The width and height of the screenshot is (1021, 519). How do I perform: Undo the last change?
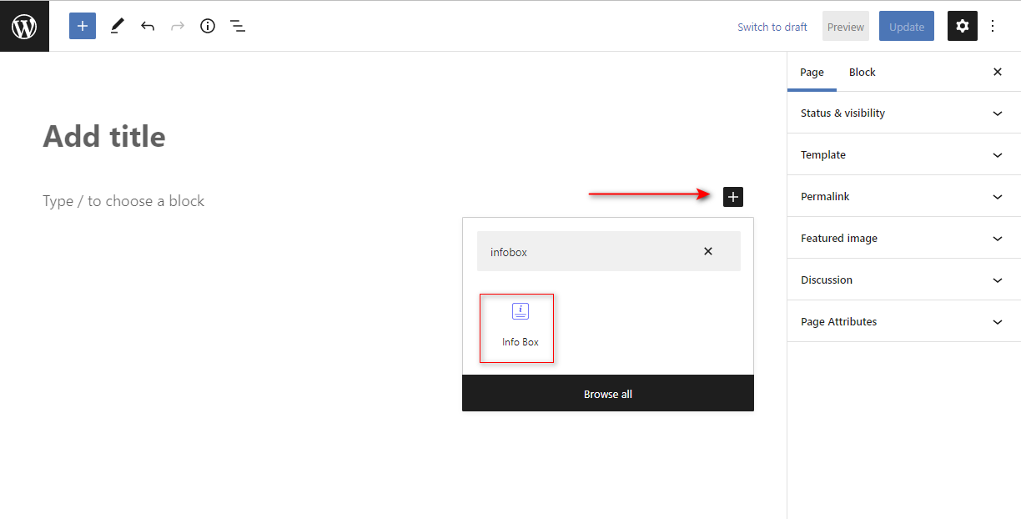(x=148, y=26)
